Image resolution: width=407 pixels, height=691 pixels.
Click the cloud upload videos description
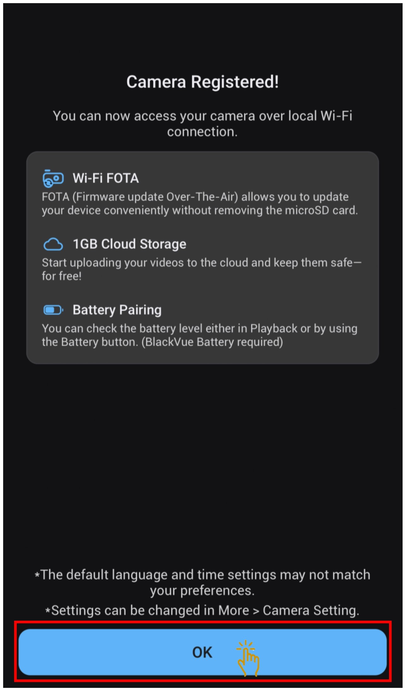pyautogui.click(x=201, y=263)
